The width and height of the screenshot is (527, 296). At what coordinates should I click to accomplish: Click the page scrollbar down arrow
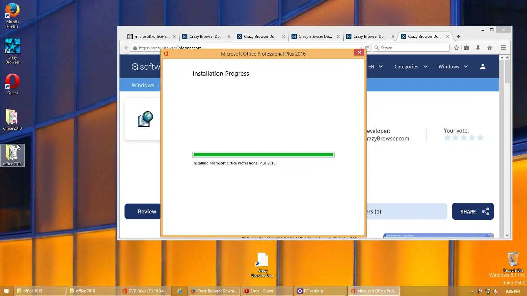click(x=507, y=235)
